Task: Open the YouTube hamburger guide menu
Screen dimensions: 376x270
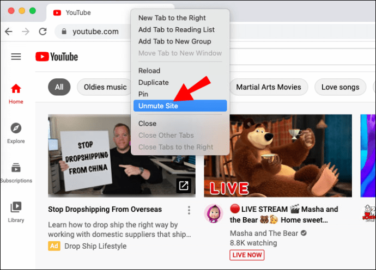Action: pyautogui.click(x=16, y=57)
